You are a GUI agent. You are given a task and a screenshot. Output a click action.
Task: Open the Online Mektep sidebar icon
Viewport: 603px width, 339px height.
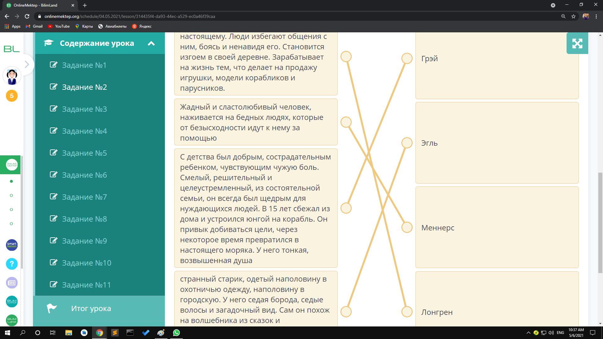(12, 164)
